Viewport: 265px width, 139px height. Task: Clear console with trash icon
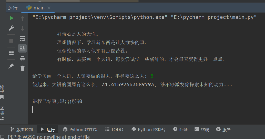point(23,68)
